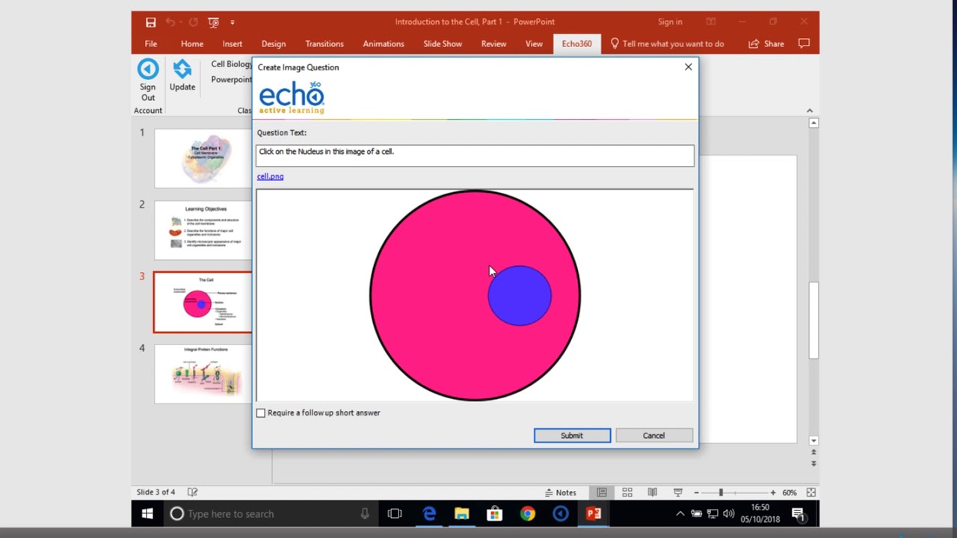
Task: Open the Action Center notifications icon
Action: [798, 513]
